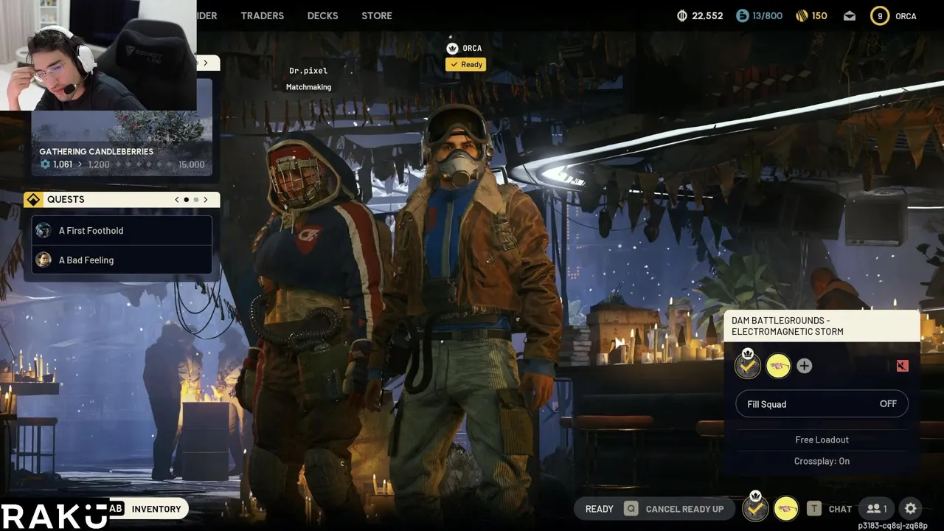Image resolution: width=944 pixels, height=531 pixels.
Task: Open Dam Battlegrounds Electromagnetic Storm map header
Action: coord(822,326)
